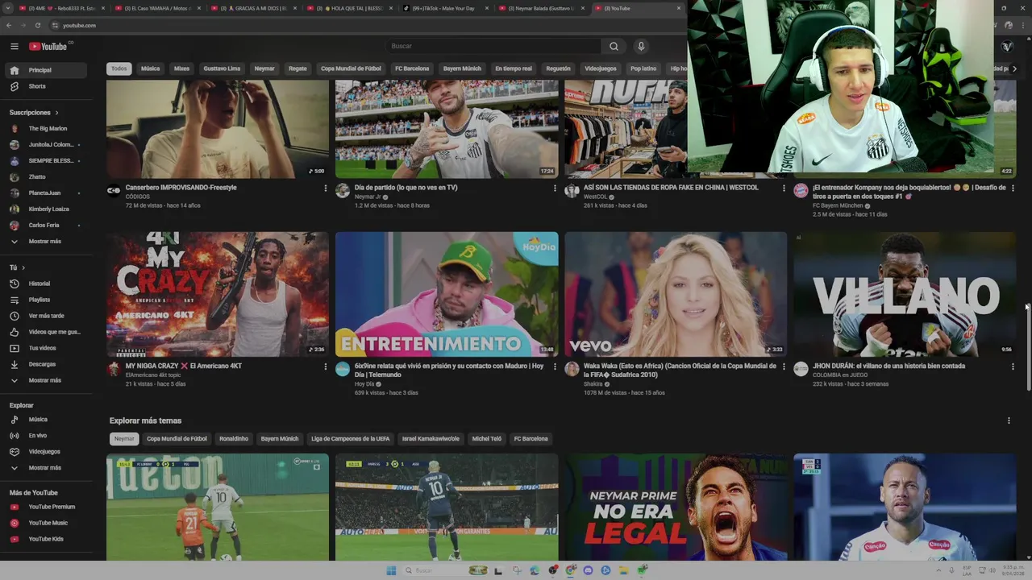Open Historial in the sidebar

coord(47,284)
